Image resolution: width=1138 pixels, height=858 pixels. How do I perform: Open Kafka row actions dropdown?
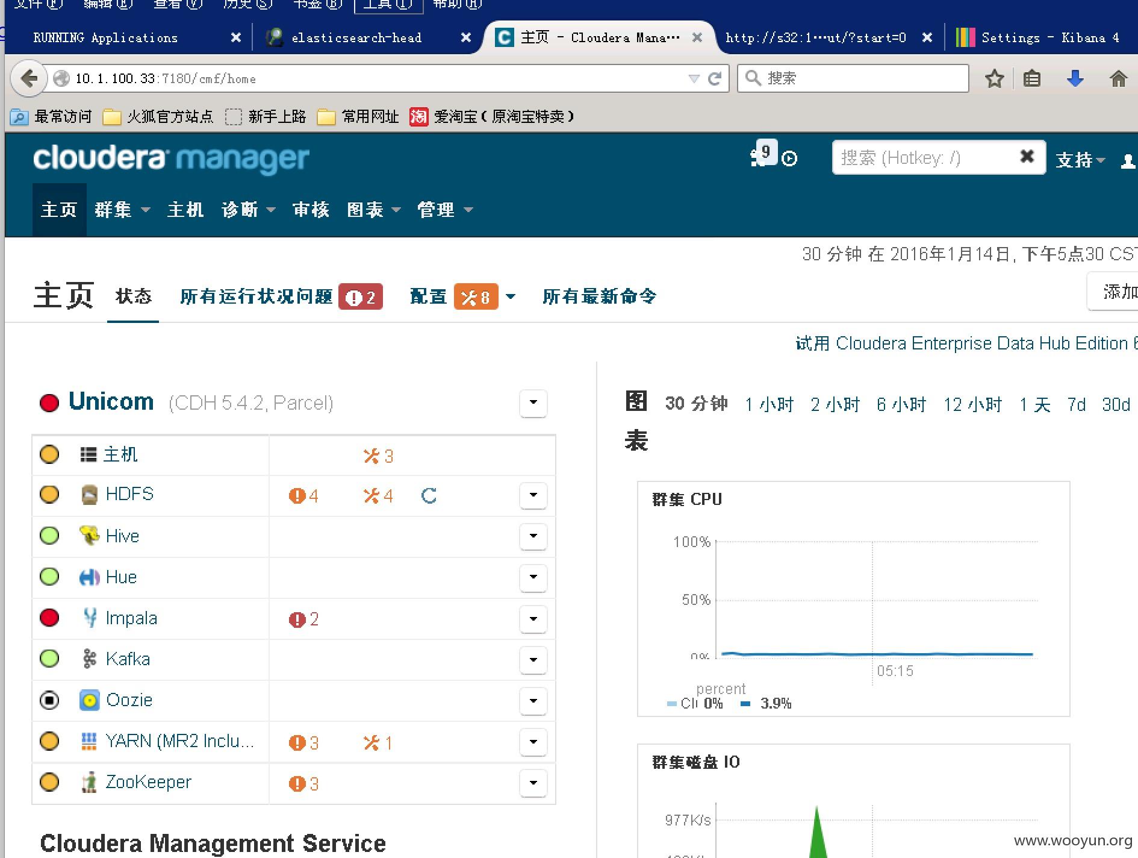[533, 660]
